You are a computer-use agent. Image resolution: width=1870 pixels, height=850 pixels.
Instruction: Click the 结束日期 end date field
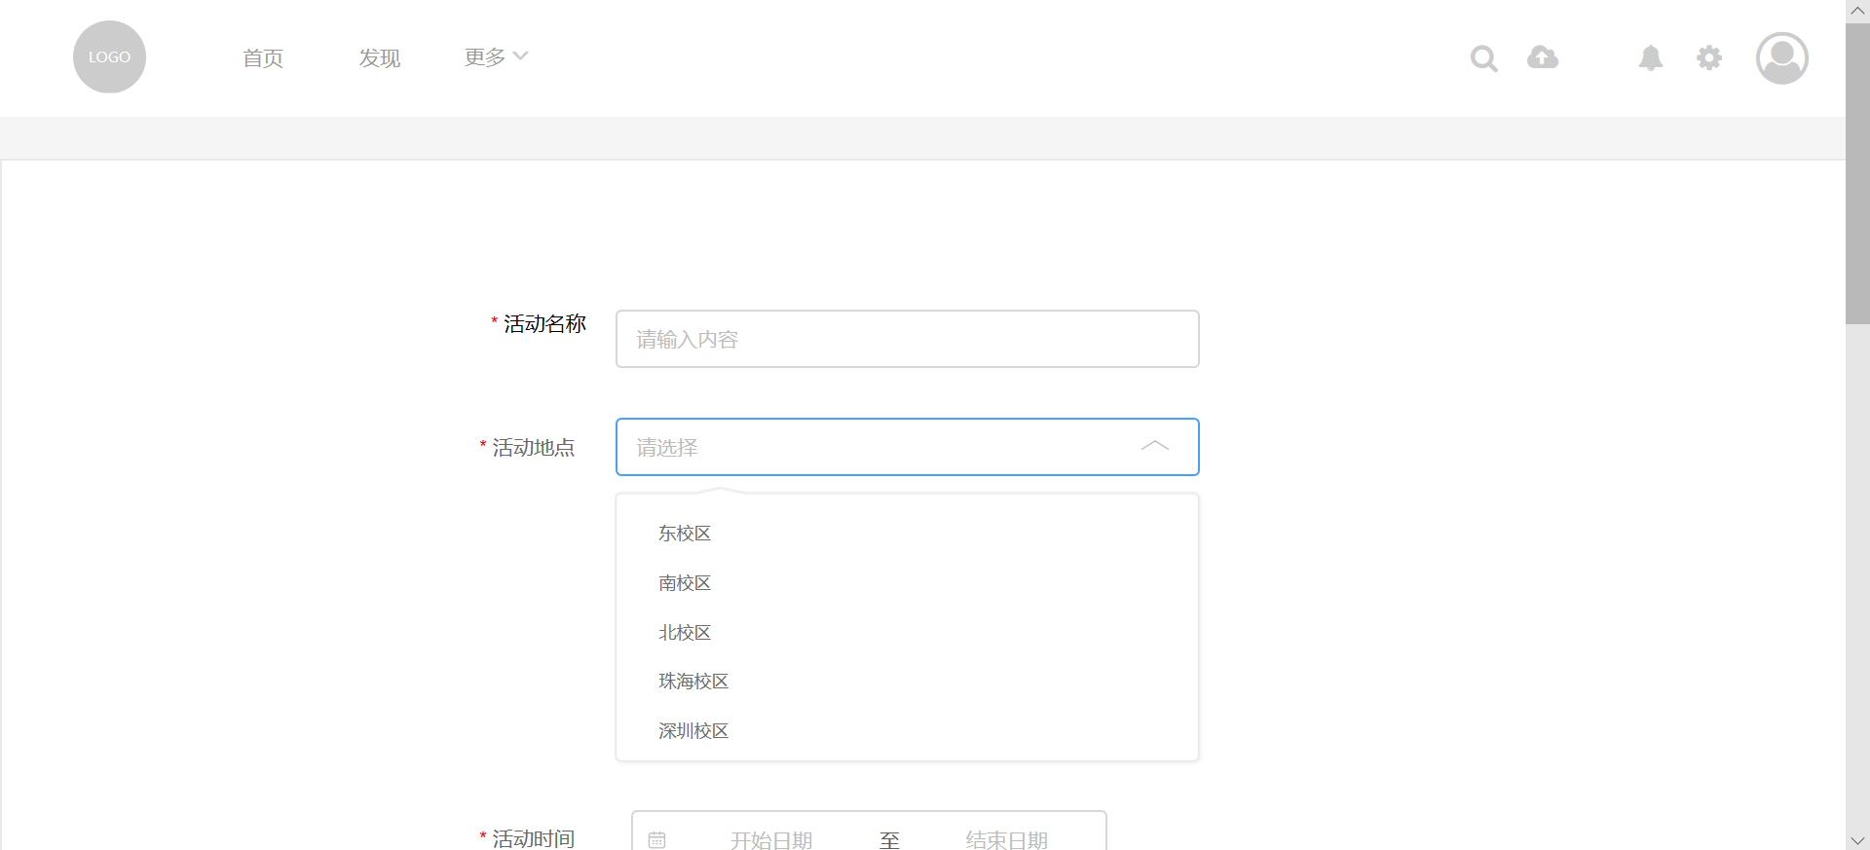(x=1006, y=839)
